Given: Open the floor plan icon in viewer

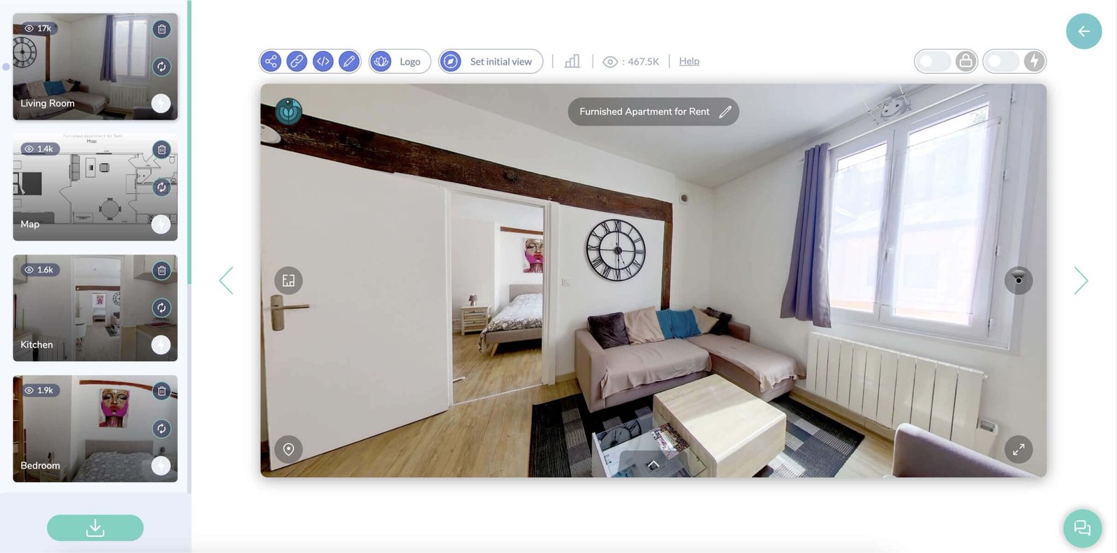Looking at the screenshot, I should (288, 280).
